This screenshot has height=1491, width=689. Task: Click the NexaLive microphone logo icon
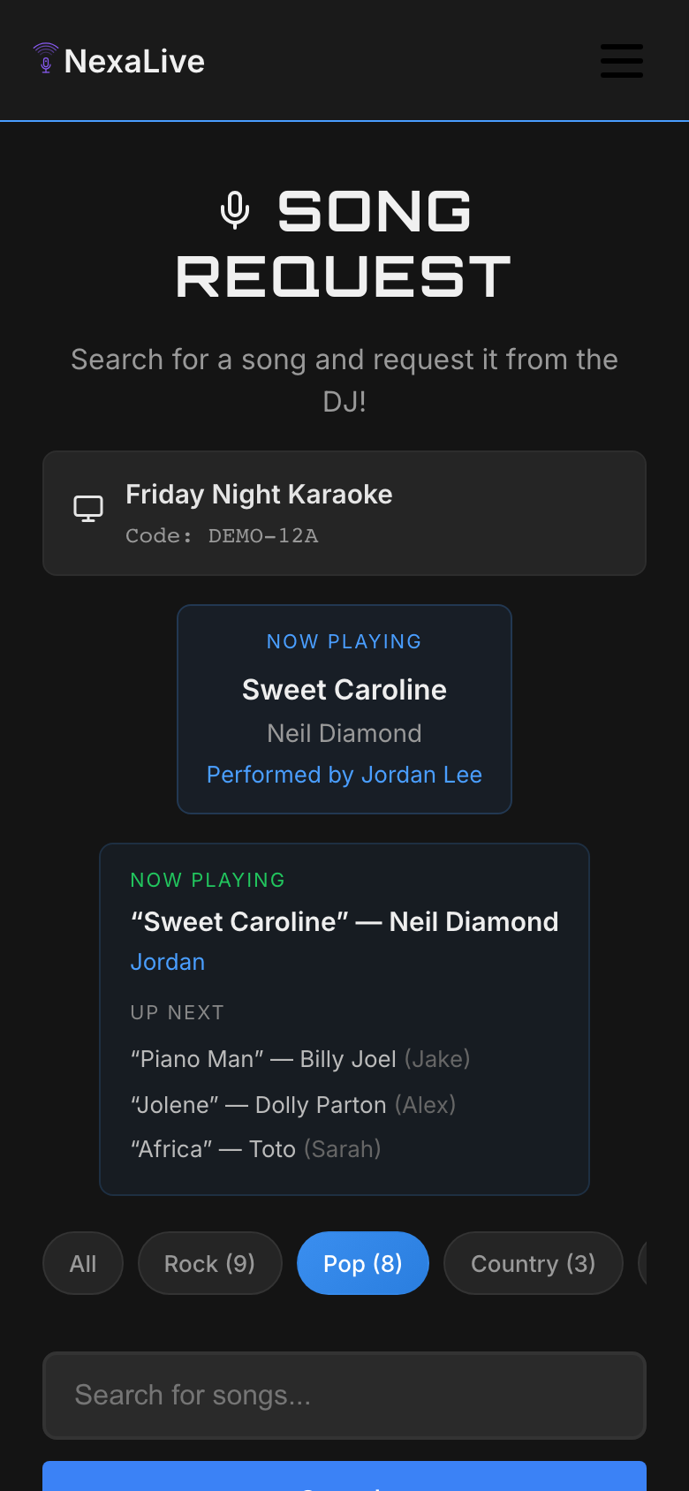(x=46, y=59)
